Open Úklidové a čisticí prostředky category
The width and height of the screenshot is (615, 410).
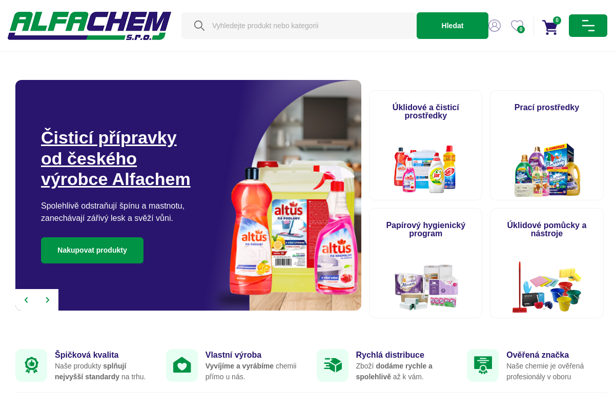coord(426,146)
